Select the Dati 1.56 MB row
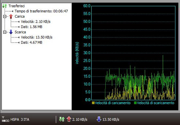The width and height of the screenshot is (180, 125). coord(32,27)
